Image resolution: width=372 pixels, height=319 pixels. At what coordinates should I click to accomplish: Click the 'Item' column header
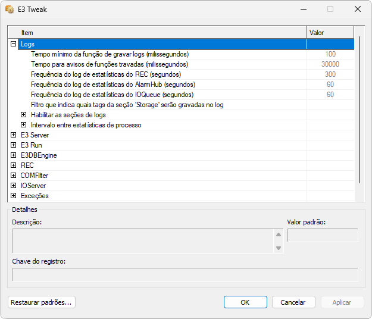click(158, 32)
